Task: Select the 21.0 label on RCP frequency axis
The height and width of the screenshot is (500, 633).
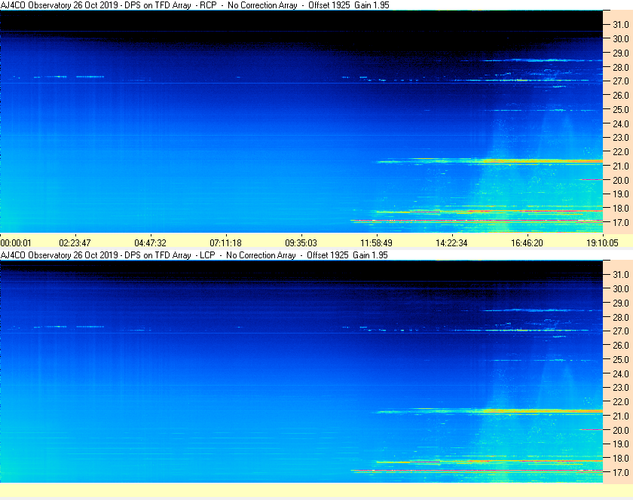Action: (621, 166)
